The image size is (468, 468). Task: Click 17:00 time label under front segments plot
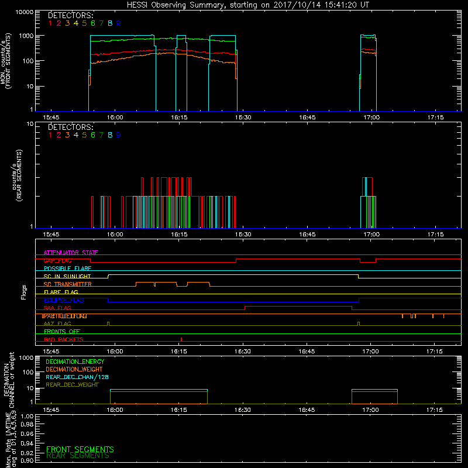point(371,118)
